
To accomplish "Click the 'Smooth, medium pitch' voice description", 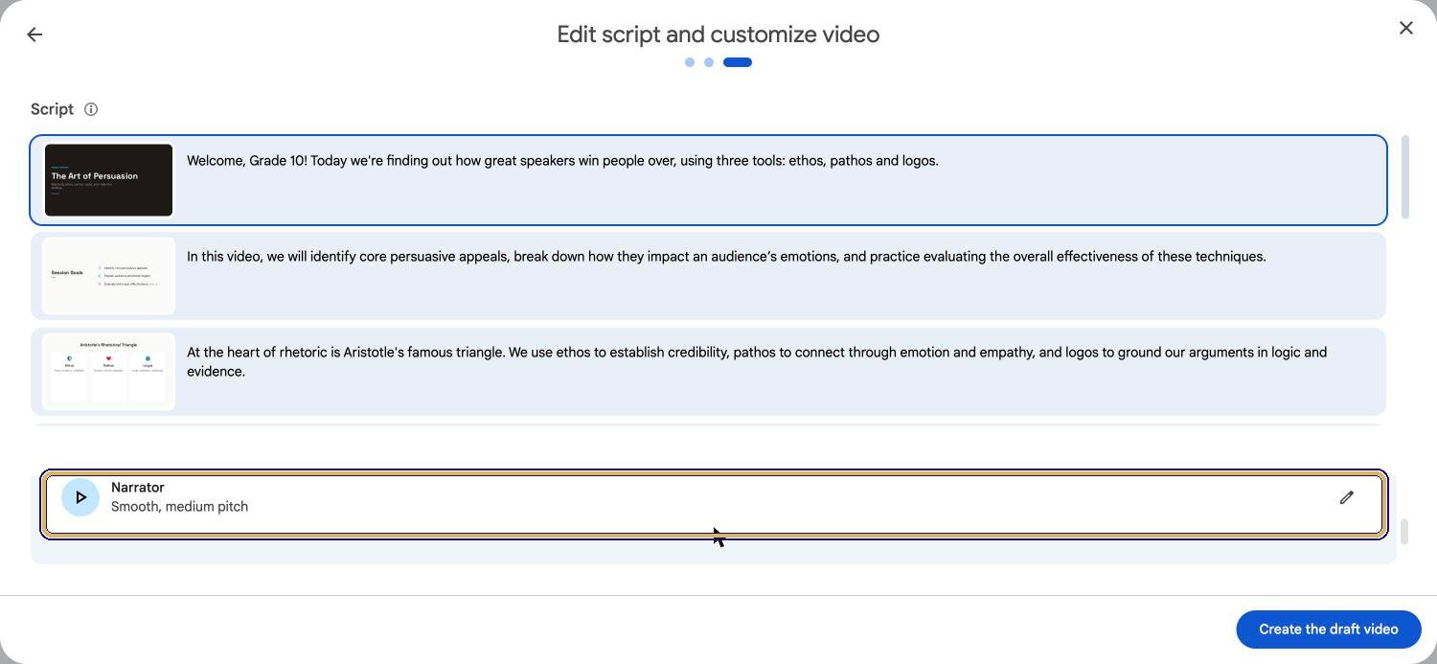I will [x=179, y=507].
